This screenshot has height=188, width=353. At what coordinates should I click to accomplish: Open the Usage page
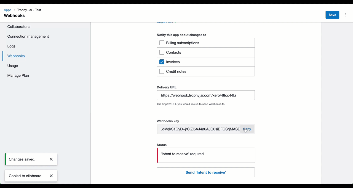pos(13,66)
